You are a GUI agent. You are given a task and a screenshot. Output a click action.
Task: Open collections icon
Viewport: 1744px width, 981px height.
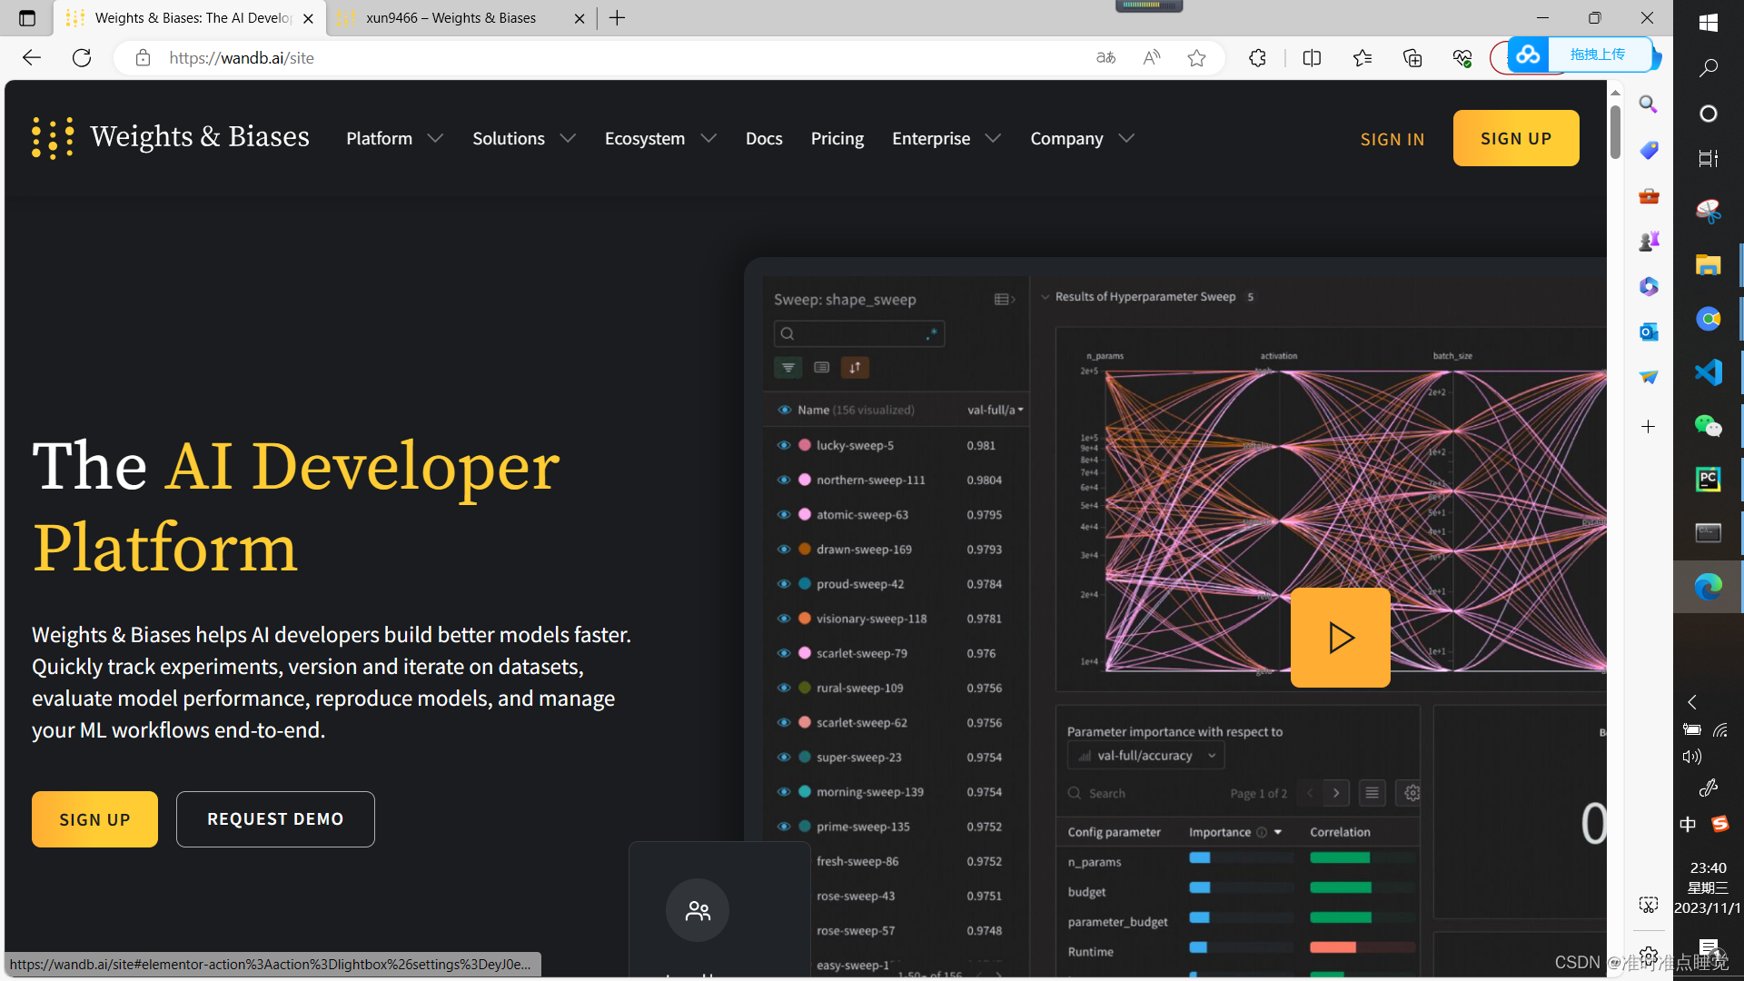point(1412,58)
